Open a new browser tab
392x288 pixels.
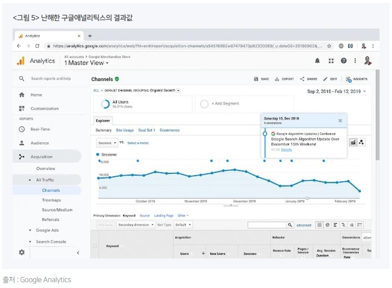point(90,36)
